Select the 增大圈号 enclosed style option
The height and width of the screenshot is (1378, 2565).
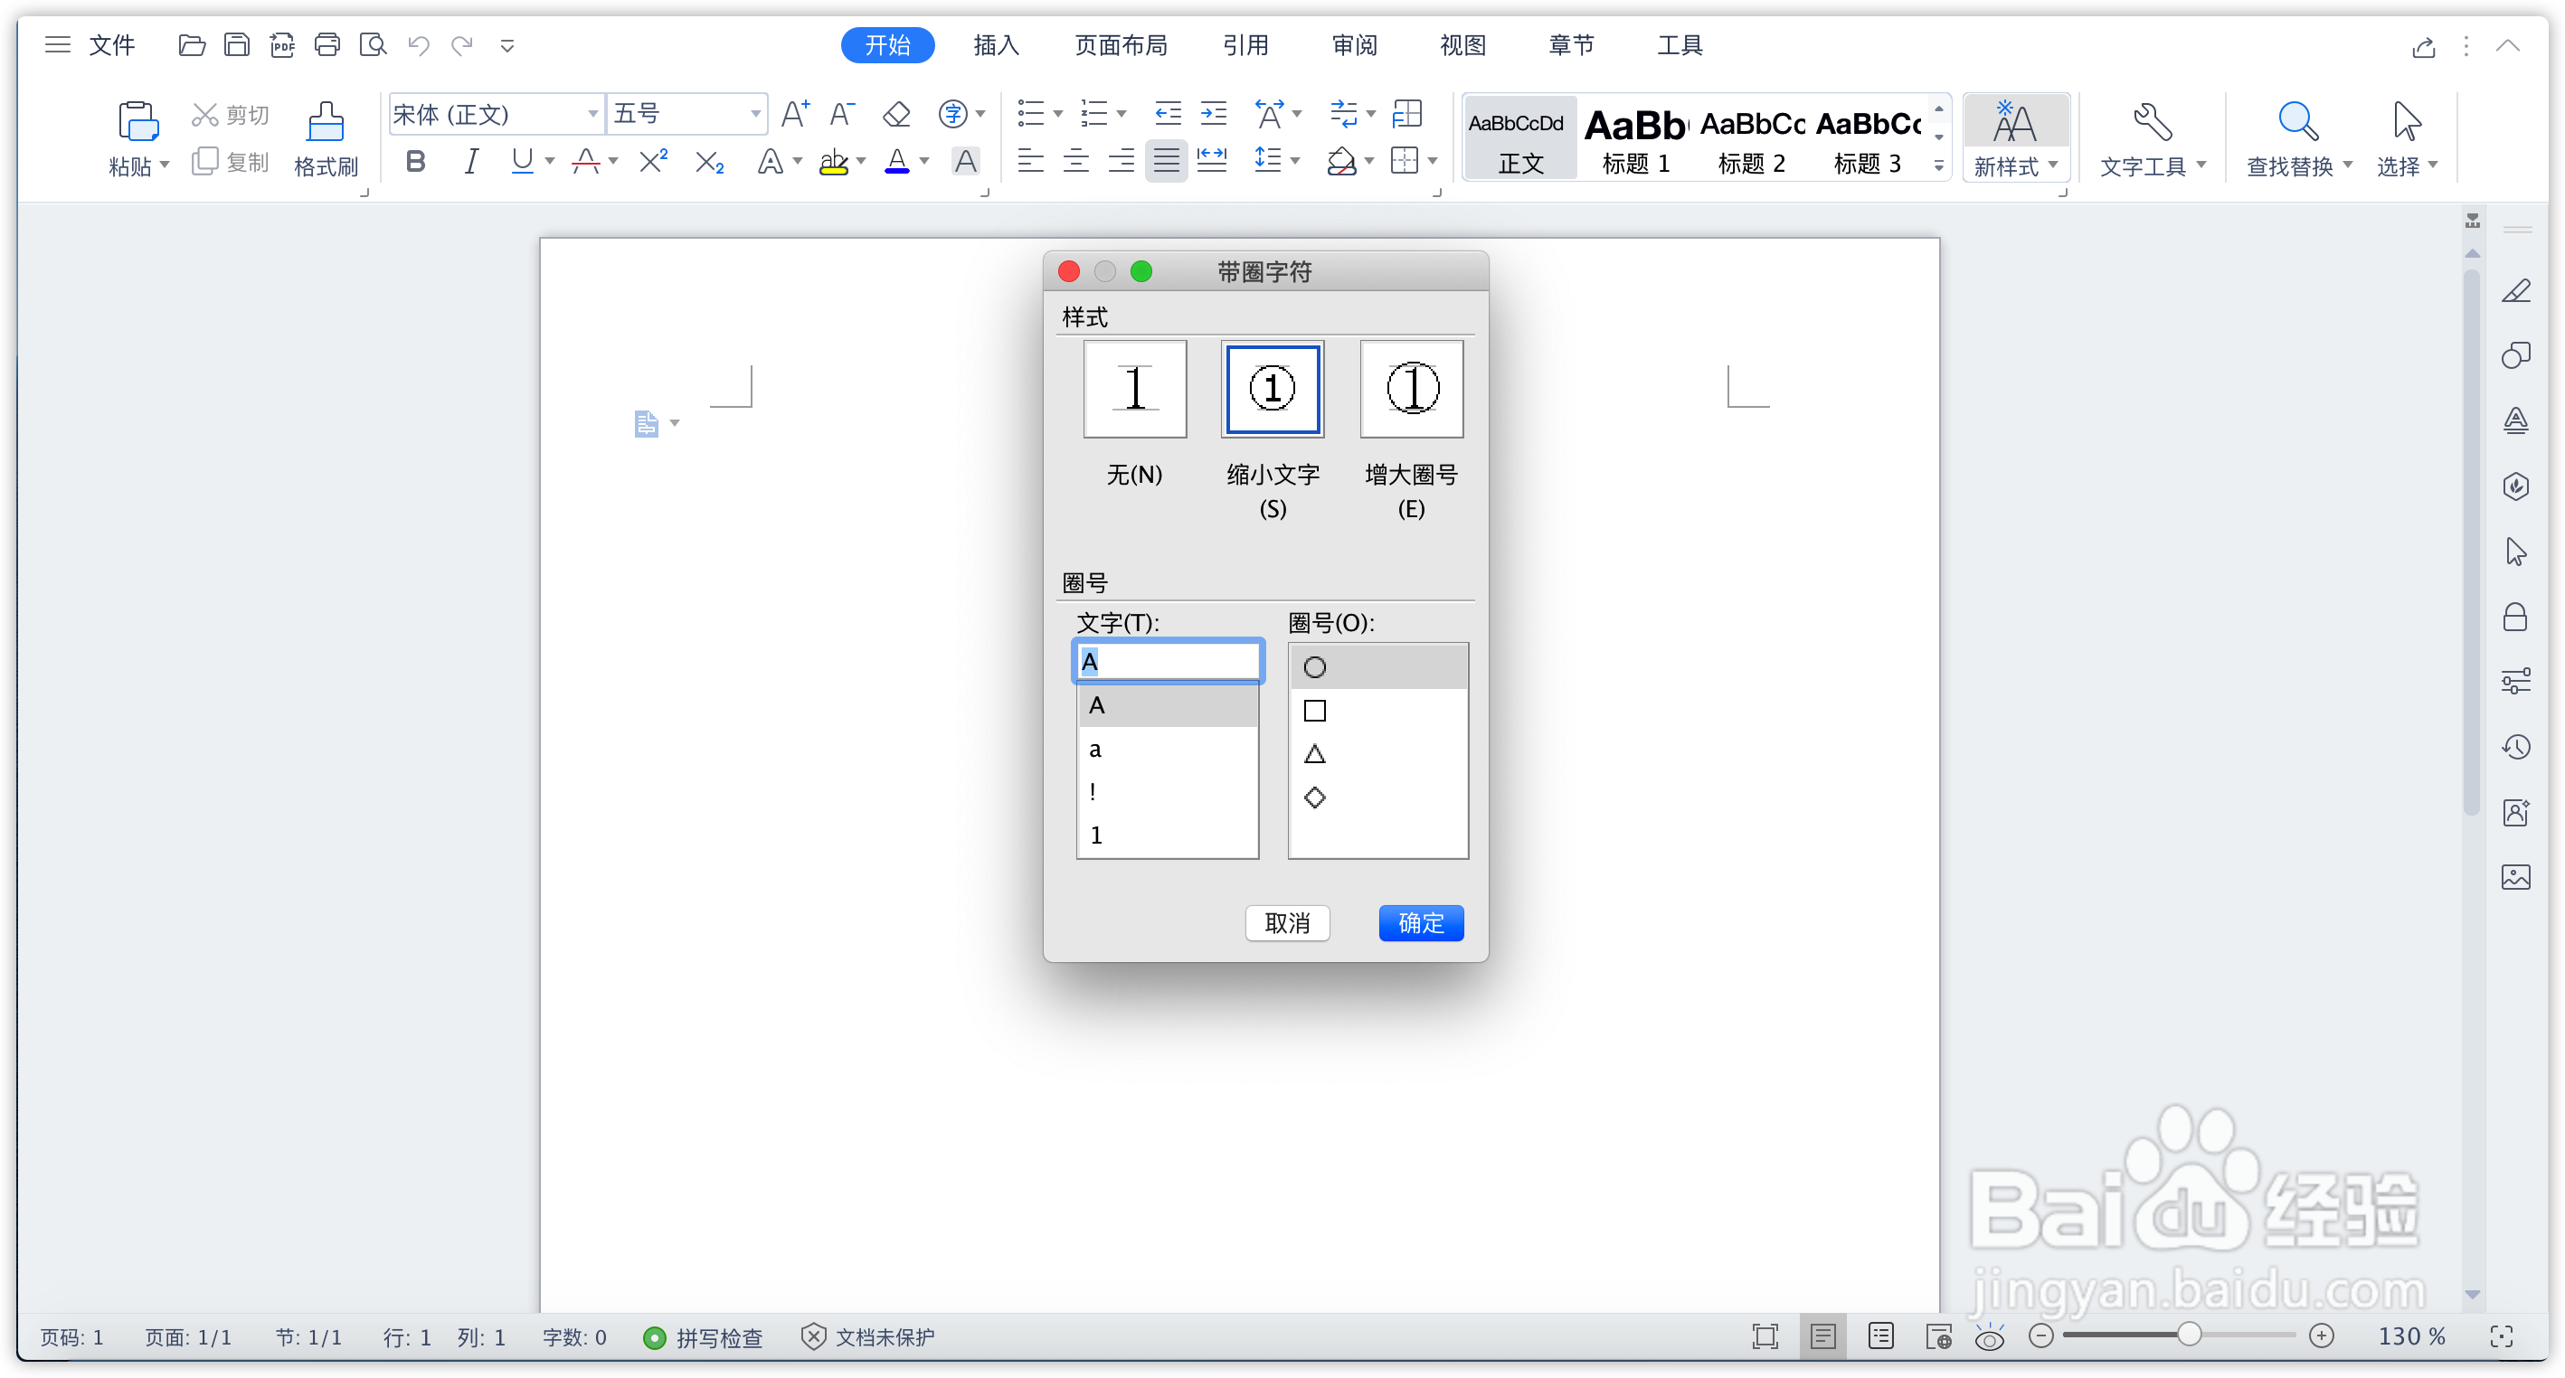click(1411, 390)
